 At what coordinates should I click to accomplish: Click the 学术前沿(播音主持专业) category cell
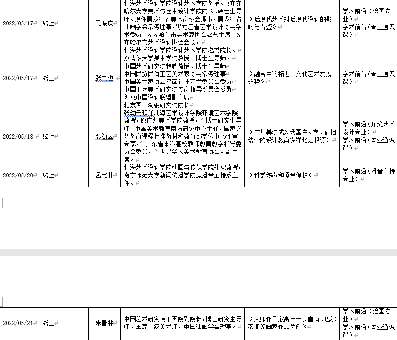point(368,175)
